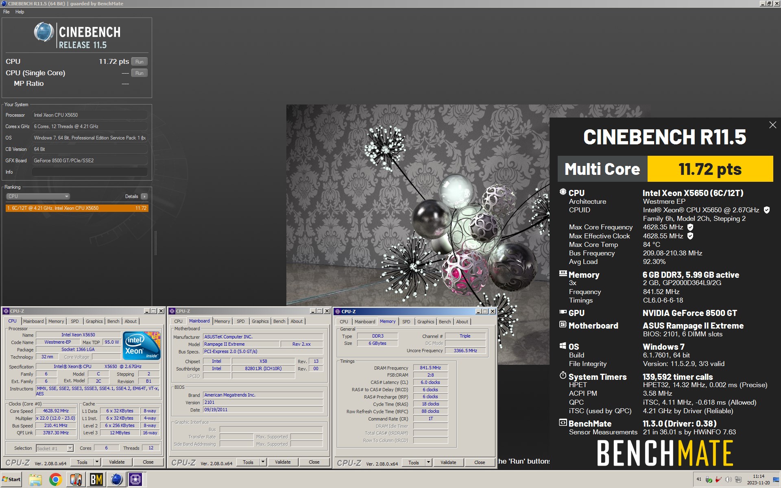Click the CPU chip icon in BenchMate panel

click(563, 192)
